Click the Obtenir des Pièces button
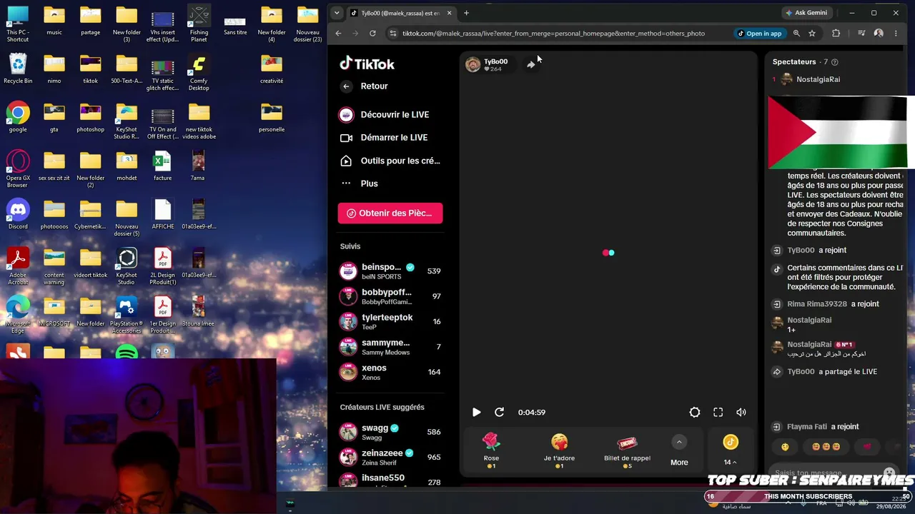The image size is (915, 514). coord(390,213)
